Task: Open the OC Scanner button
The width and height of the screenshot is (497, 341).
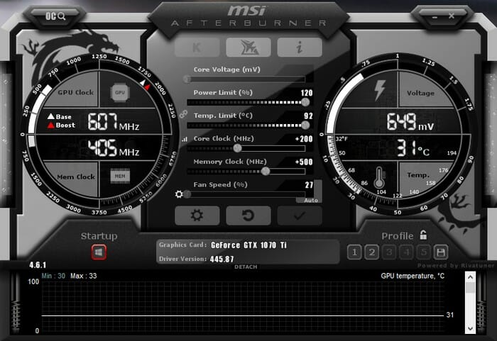Action: (x=55, y=16)
